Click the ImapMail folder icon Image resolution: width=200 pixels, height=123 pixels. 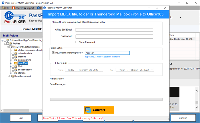16,63
